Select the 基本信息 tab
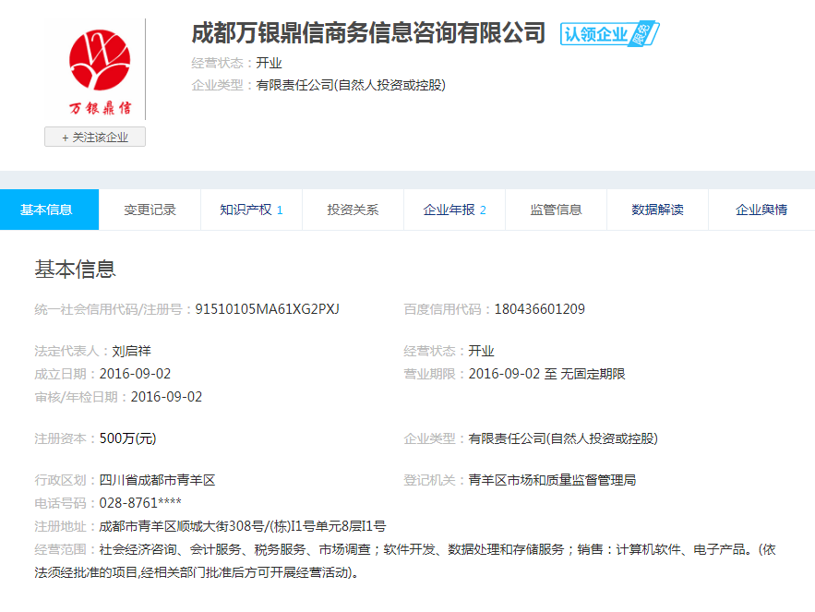The width and height of the screenshot is (815, 612). (47, 210)
